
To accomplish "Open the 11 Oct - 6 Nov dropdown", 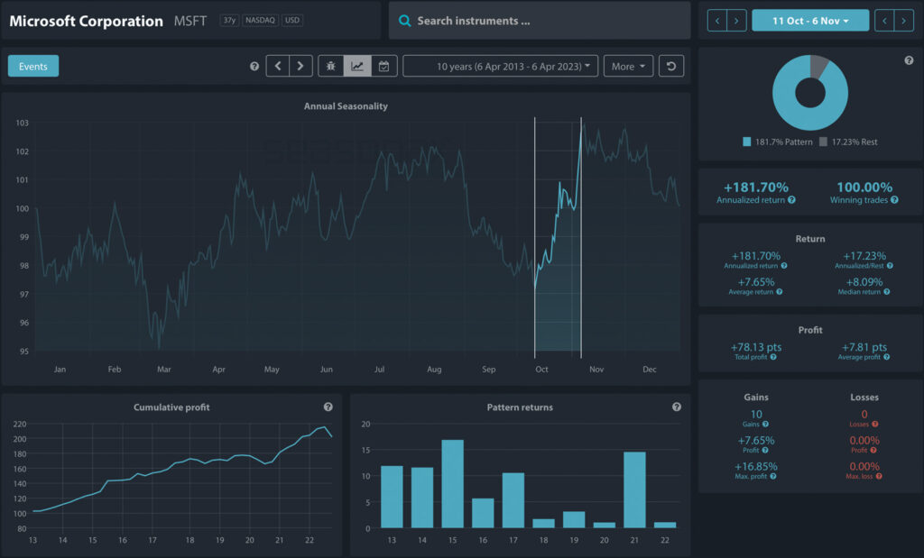I will [810, 21].
